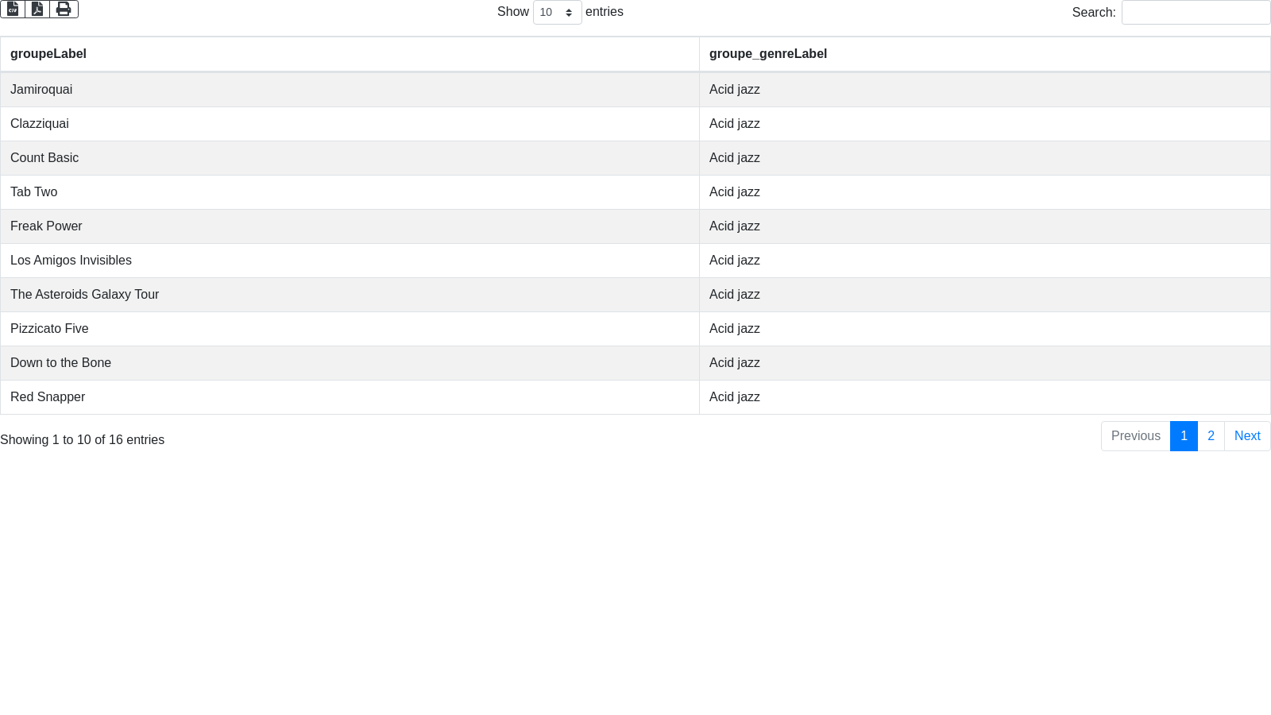Select the Tab Two row
The image size is (1271, 715).
(34, 192)
